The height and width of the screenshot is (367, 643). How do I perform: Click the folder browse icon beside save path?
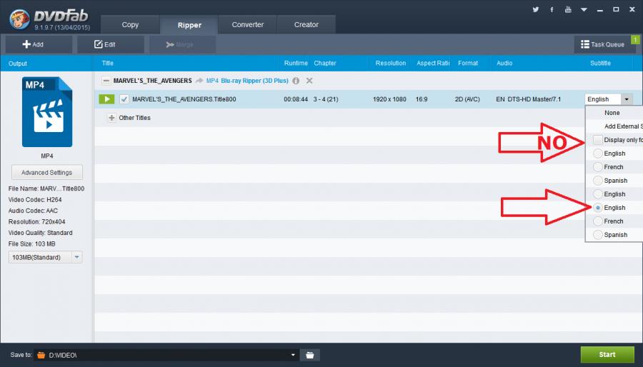[x=310, y=355]
